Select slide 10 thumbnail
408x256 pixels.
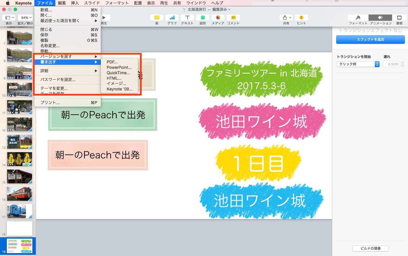pyautogui.click(x=20, y=90)
